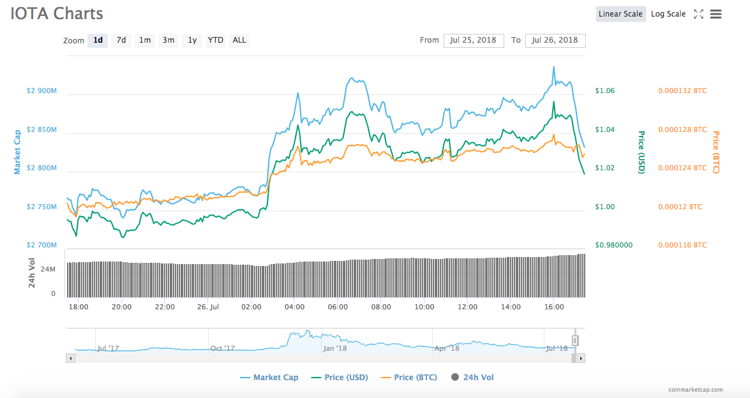Screen dimensions: 750x398
Task: Click the 16:00 time axis label
Action: (554, 307)
